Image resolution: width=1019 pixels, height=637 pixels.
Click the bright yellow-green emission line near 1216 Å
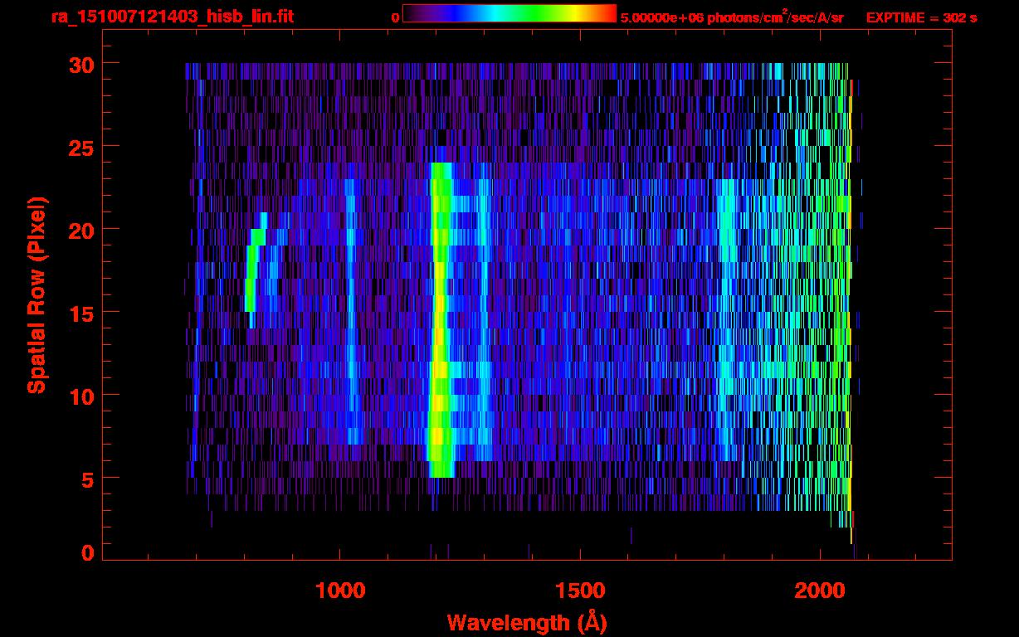(x=440, y=320)
